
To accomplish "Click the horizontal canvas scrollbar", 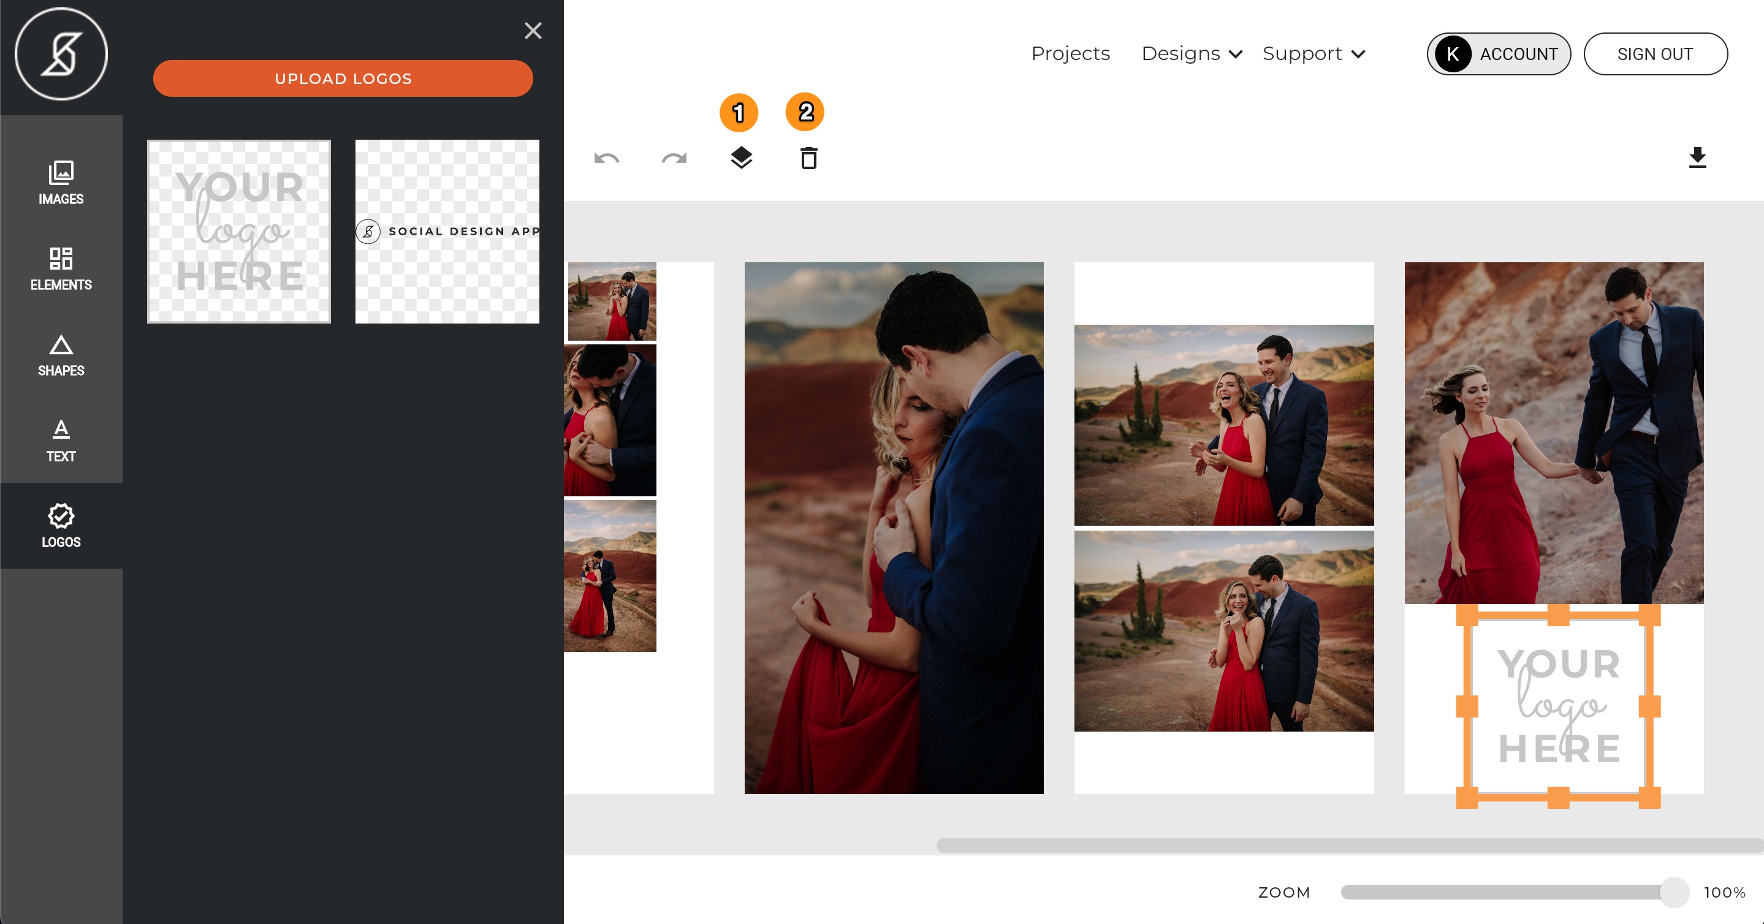I will pyautogui.click(x=1349, y=846).
